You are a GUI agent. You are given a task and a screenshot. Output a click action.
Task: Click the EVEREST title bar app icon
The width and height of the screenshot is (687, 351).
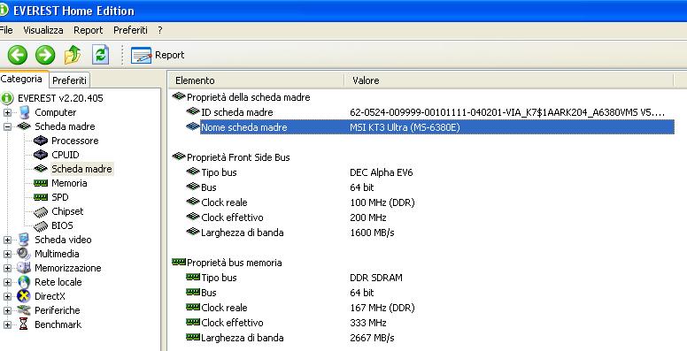[x=4, y=10]
